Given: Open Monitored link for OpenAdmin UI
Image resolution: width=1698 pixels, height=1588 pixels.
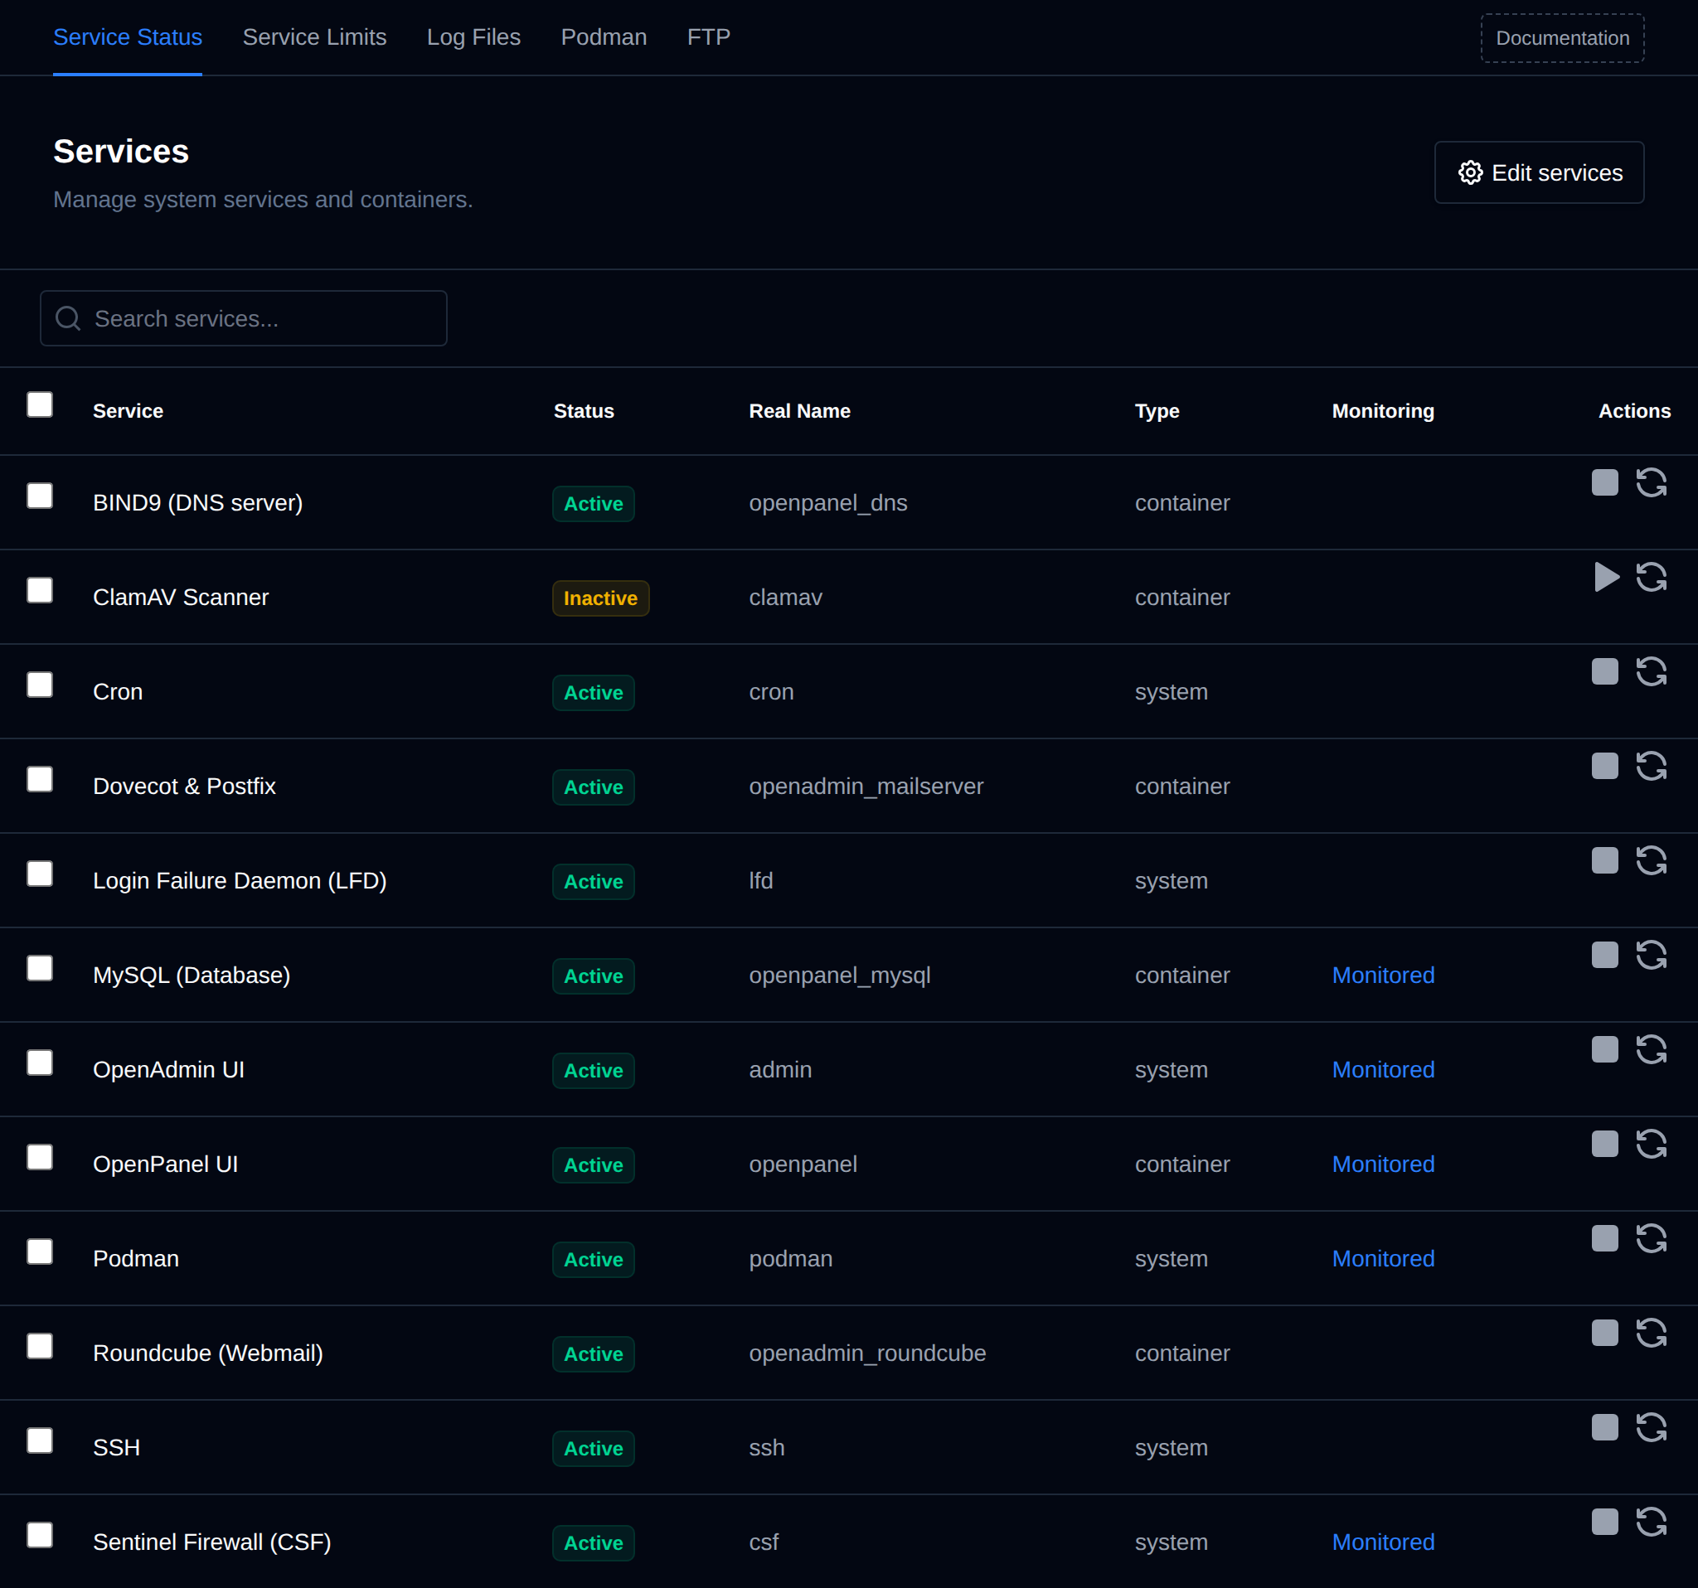Looking at the screenshot, I should (1383, 1070).
